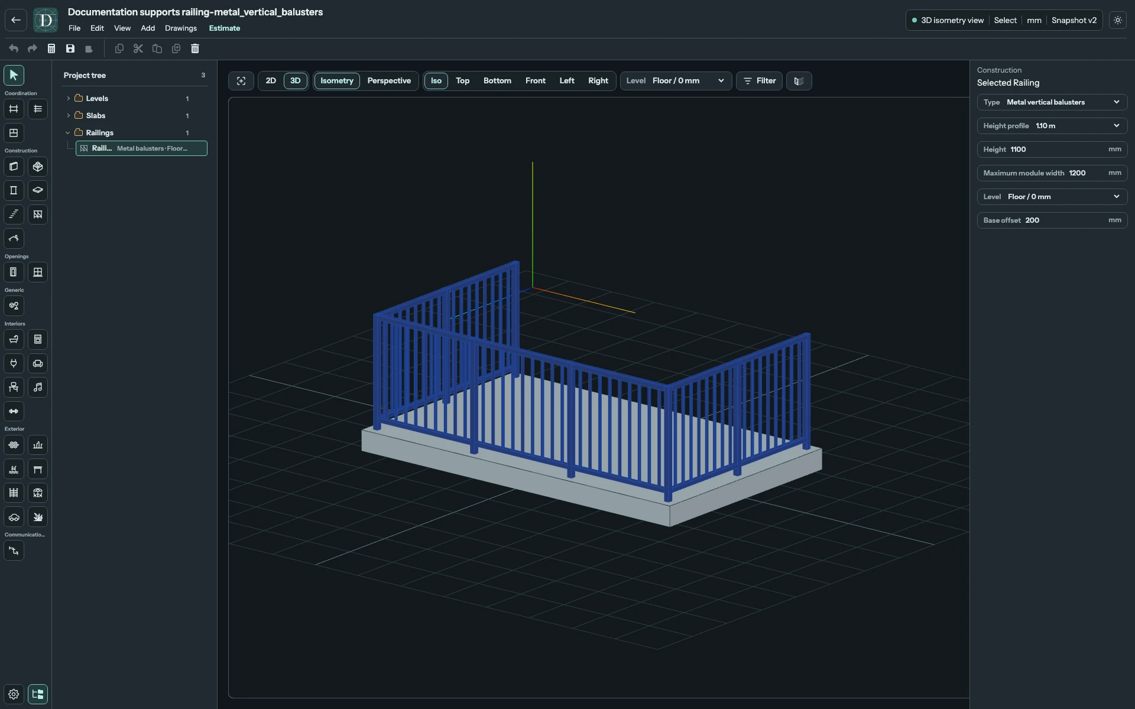Open the Height profile dropdown
Screen dimensions: 1135x709
click(x=1052, y=126)
